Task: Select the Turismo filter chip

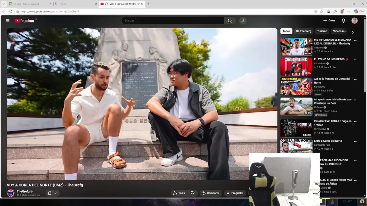Action: [x=322, y=31]
